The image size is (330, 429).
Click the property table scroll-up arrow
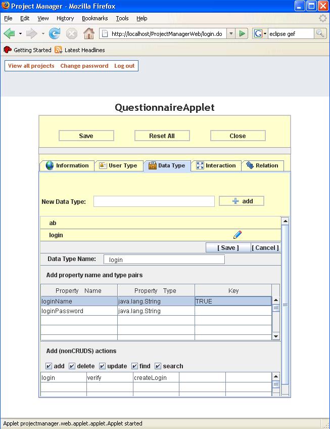click(x=276, y=301)
